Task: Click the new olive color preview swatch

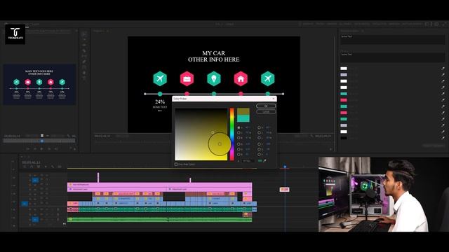Action: point(243,111)
